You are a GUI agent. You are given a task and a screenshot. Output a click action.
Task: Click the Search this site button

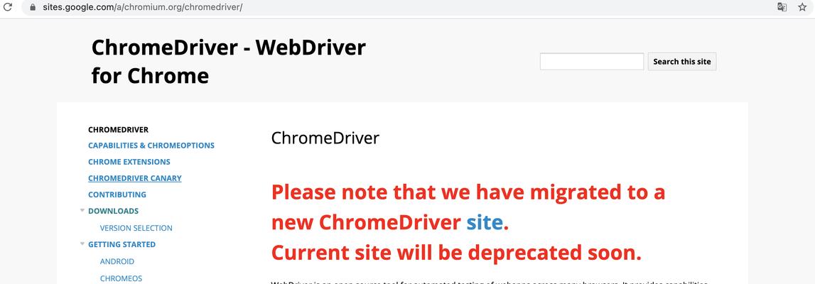(x=682, y=61)
